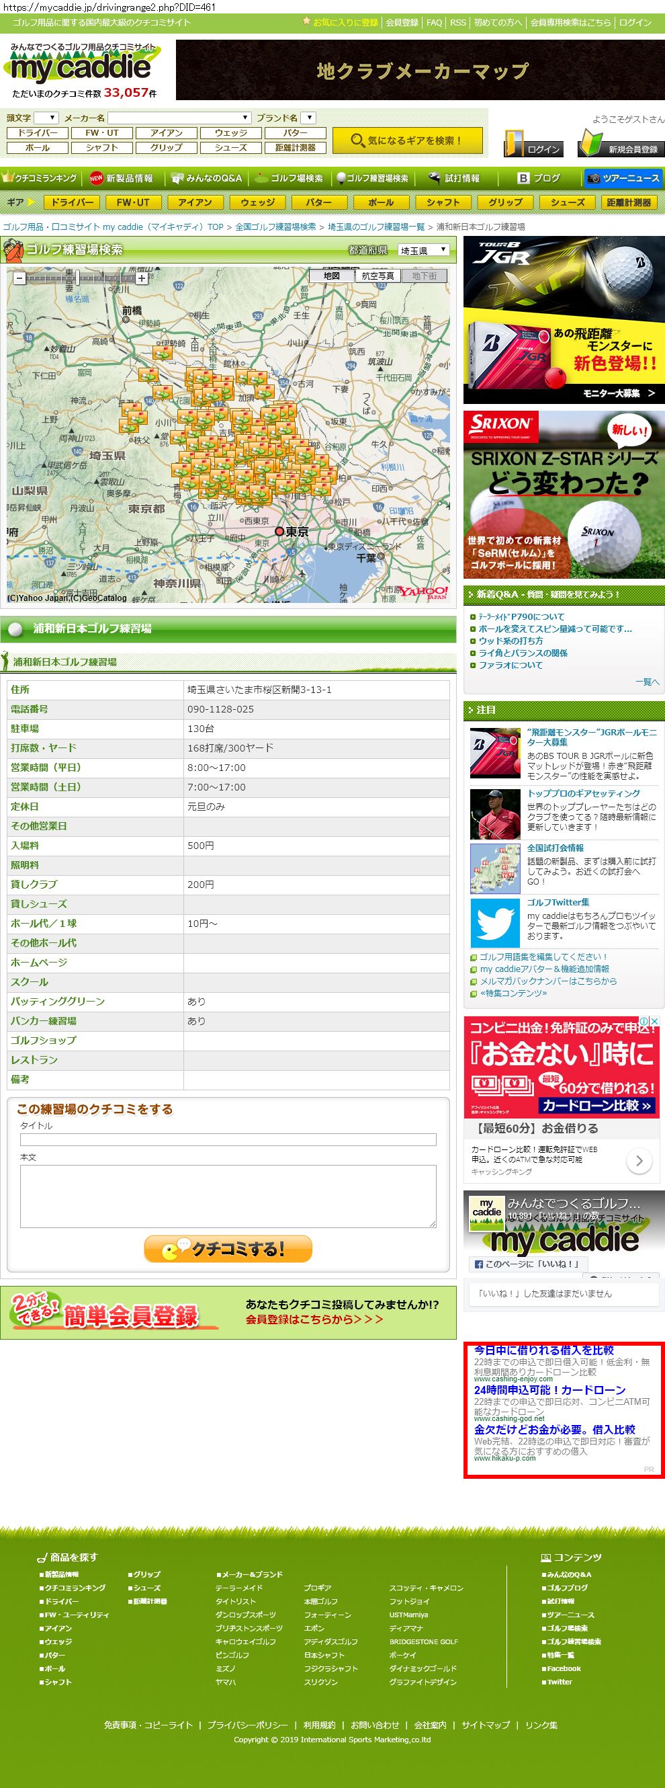Click the Srixon Z-STAR ad banner
Screen dimensions: 665x1788
(564, 494)
